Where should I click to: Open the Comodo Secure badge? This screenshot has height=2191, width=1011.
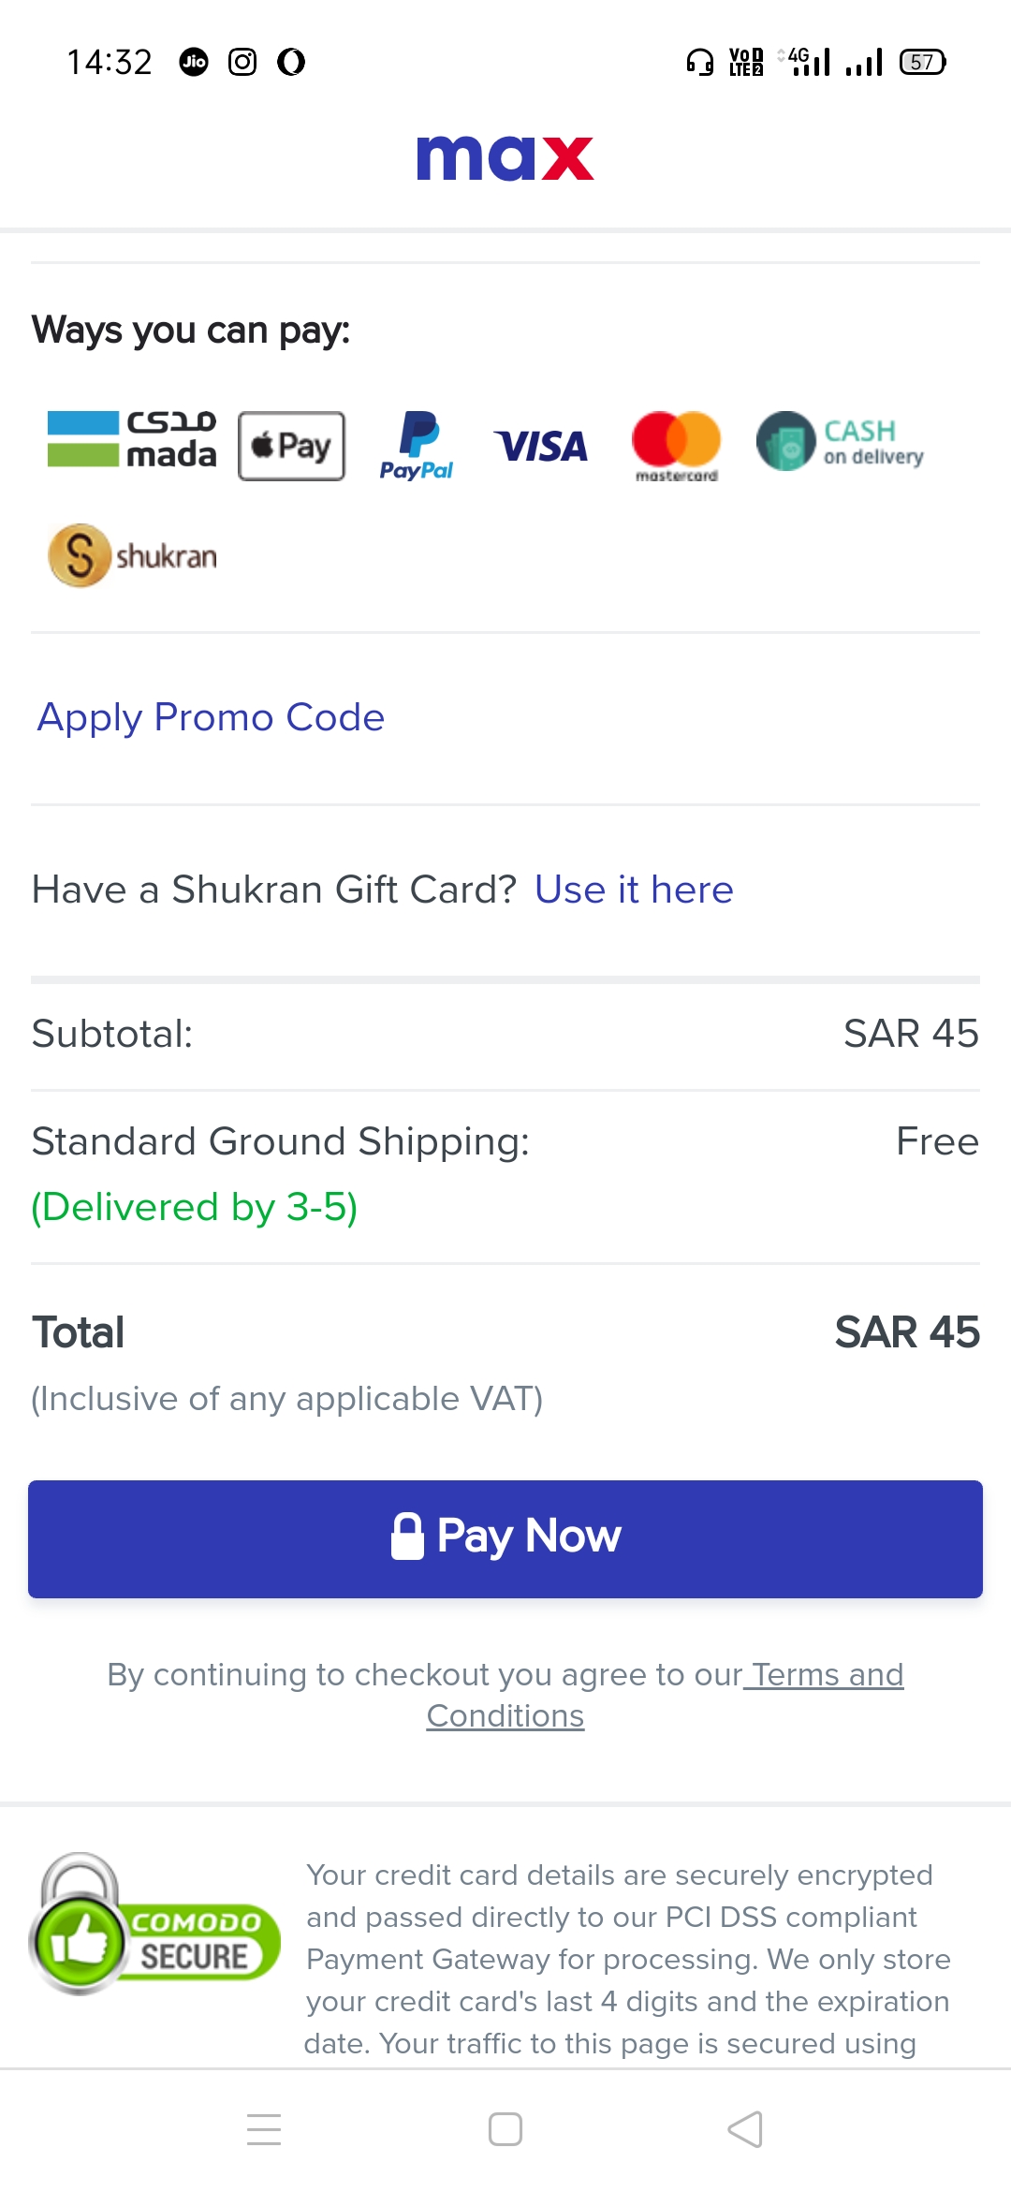coord(155,1924)
